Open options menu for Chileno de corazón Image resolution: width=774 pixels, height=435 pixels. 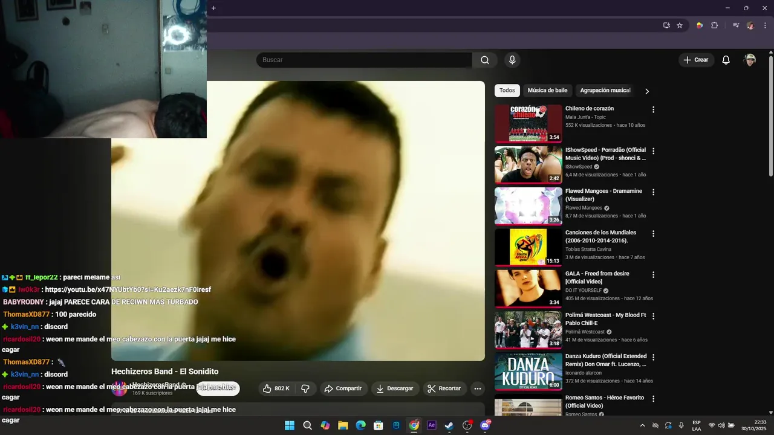click(653, 110)
